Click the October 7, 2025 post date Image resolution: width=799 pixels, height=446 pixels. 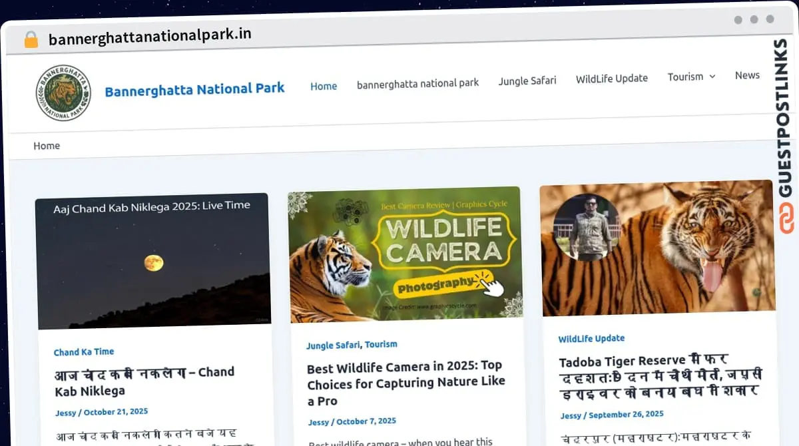pos(366,421)
